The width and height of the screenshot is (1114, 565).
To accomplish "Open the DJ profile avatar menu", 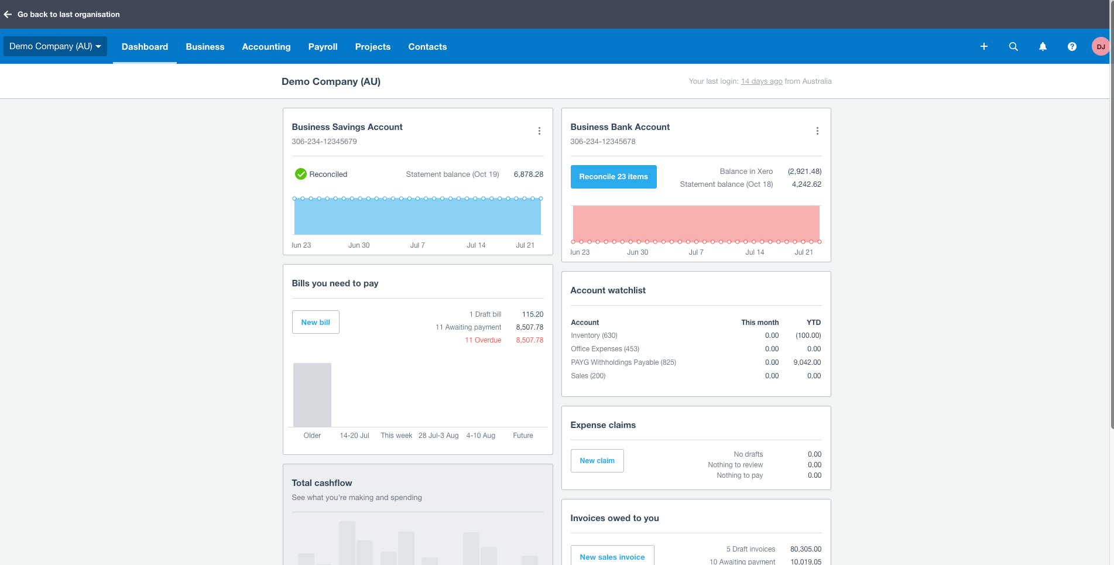I will 1101,46.
